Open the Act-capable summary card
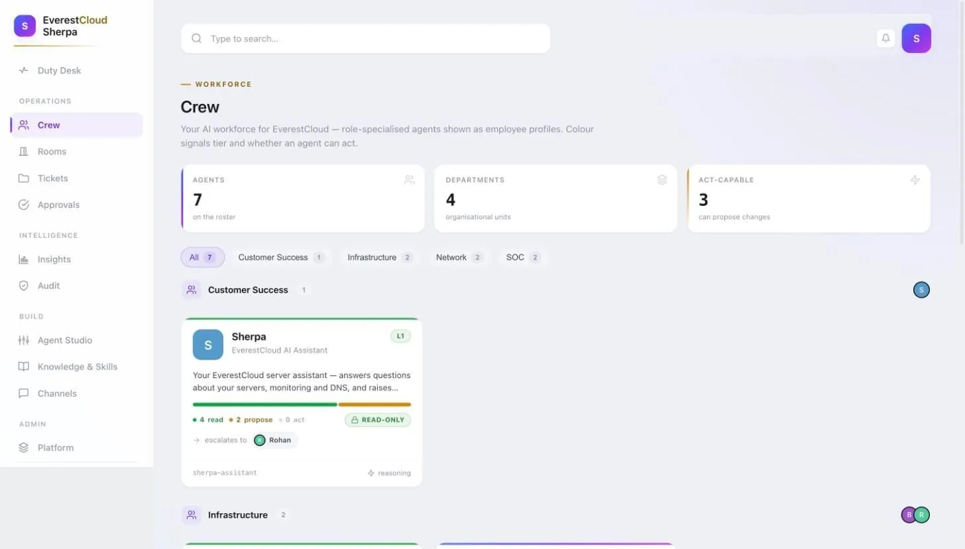This screenshot has height=549, width=965. [809, 198]
